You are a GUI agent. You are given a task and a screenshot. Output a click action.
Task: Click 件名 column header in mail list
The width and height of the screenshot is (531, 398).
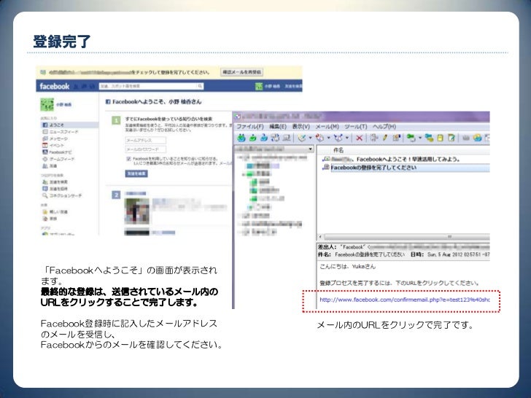coord(338,150)
